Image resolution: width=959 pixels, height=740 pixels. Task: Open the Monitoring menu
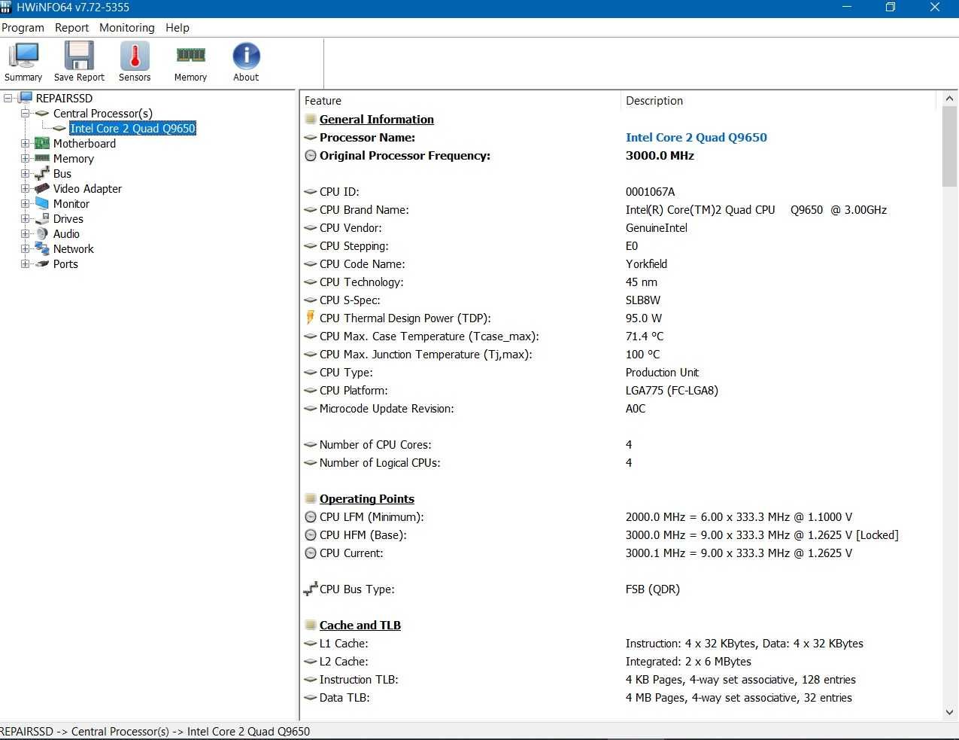(x=126, y=27)
